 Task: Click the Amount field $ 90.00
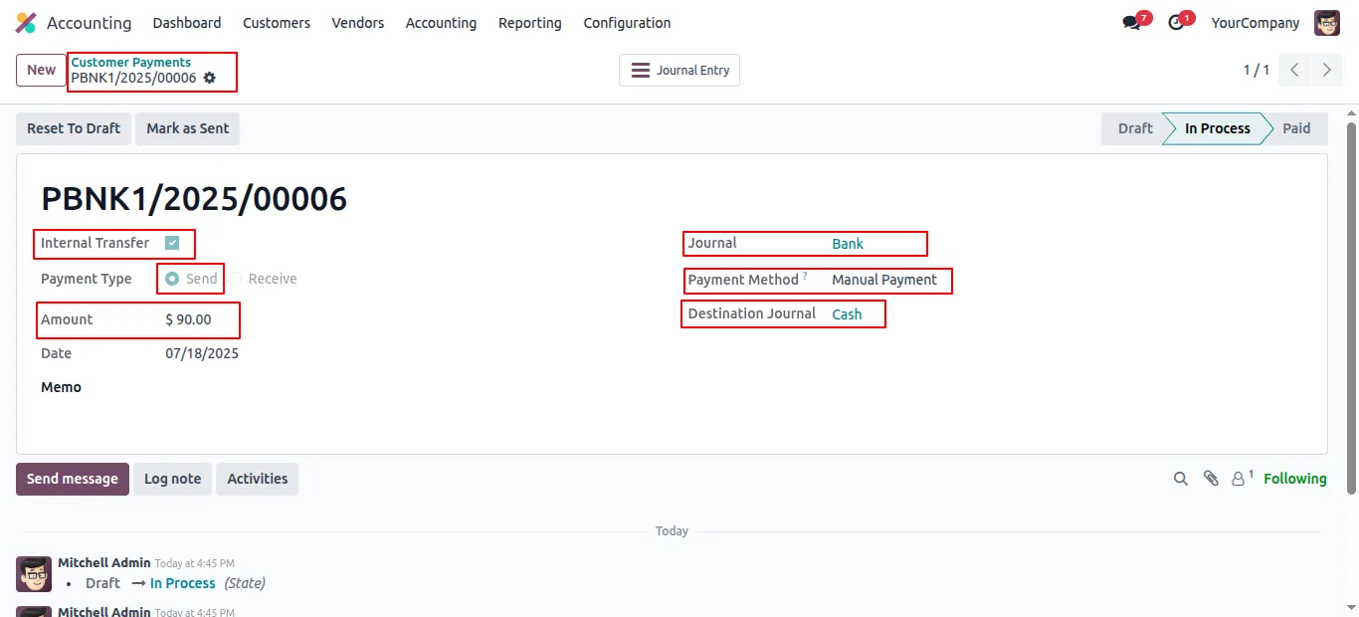click(189, 319)
